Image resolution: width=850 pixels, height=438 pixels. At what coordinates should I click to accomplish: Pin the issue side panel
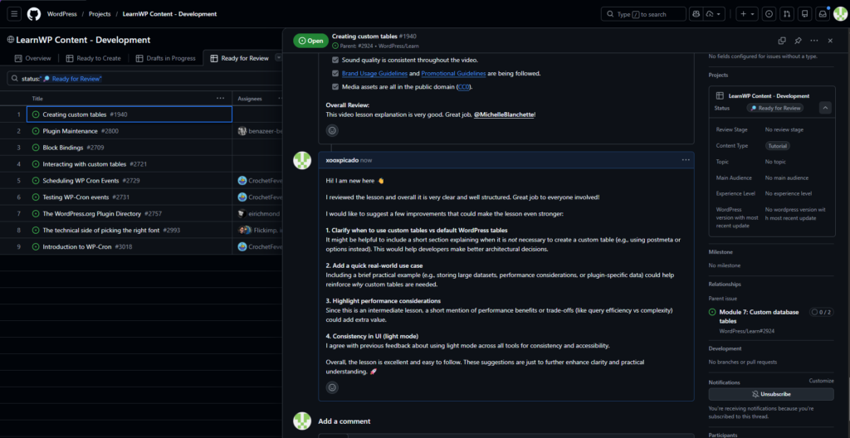[798, 41]
